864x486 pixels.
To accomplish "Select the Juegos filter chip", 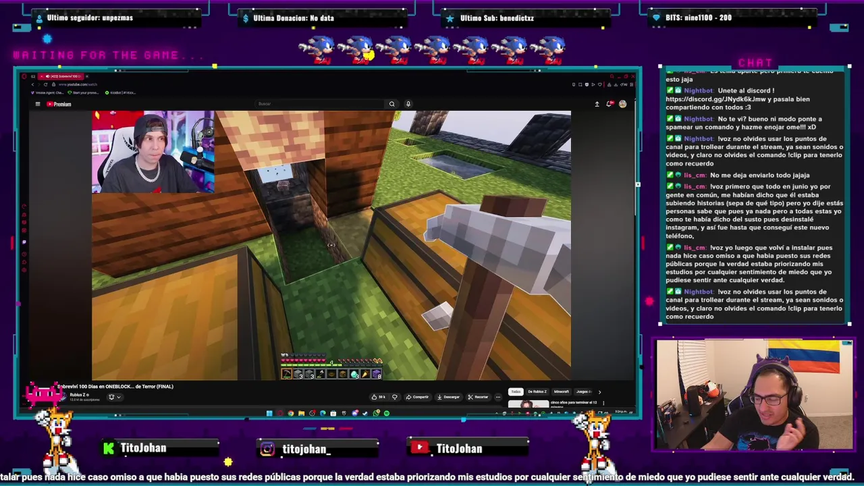I will (x=584, y=391).
